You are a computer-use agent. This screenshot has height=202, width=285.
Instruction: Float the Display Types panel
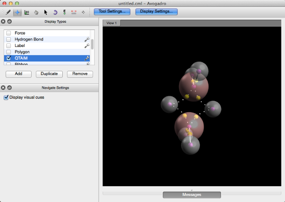click(9, 21)
